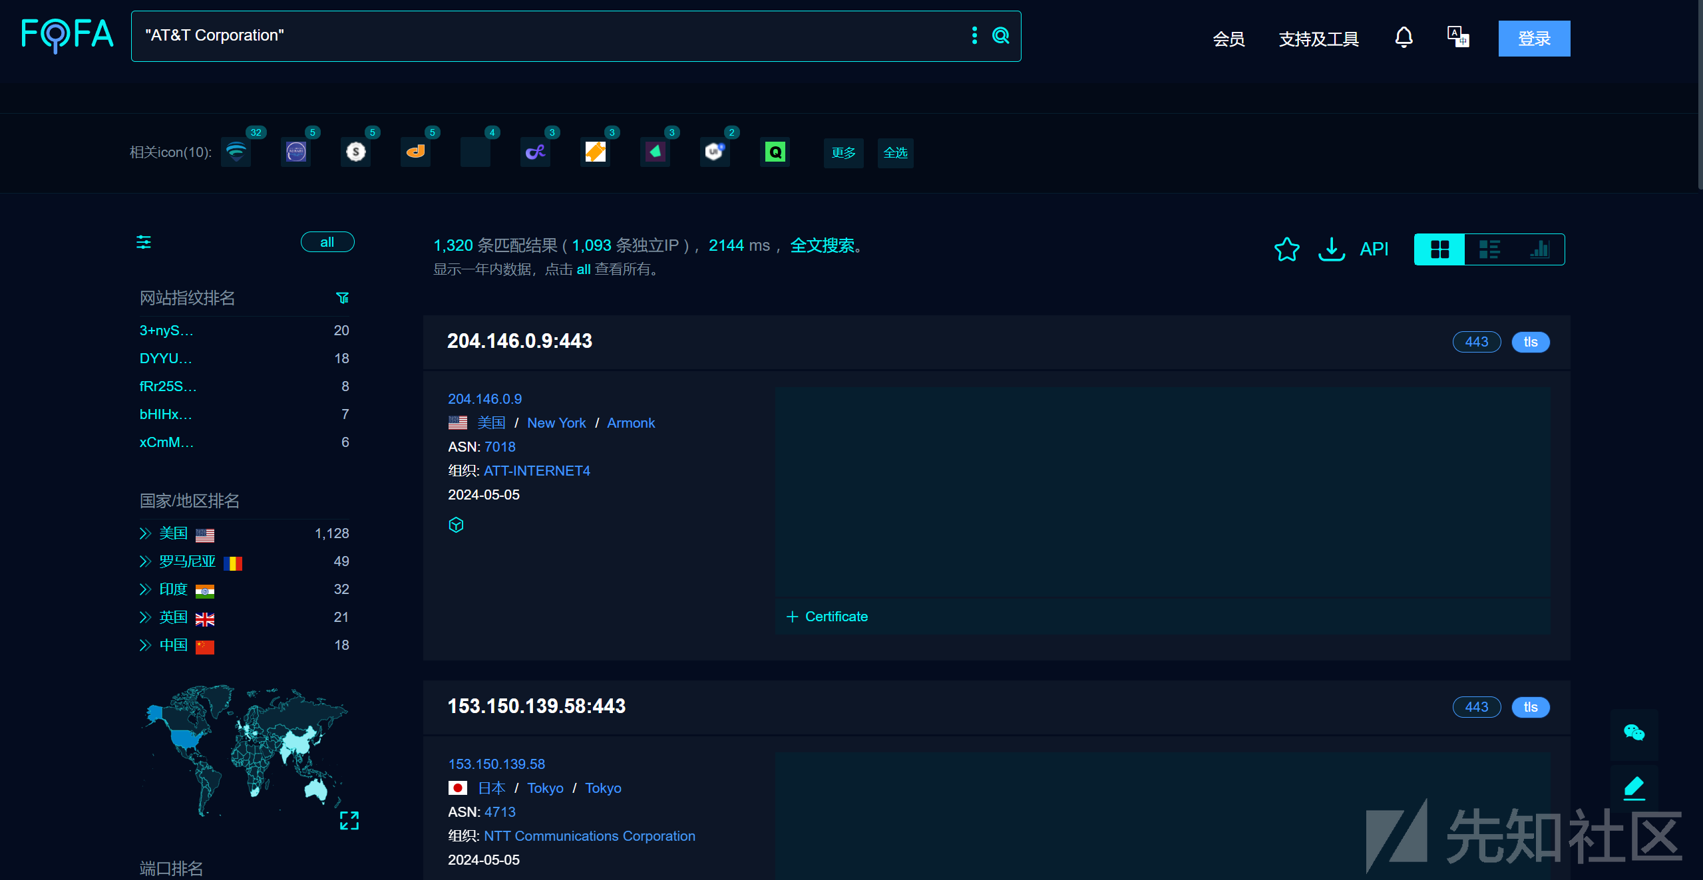This screenshot has width=1703, height=880.
Task: Filter by fingerprint xCmM…
Action: 166,442
